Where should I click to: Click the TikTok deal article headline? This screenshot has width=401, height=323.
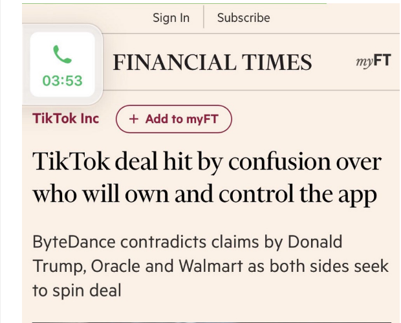pyautogui.click(x=207, y=177)
